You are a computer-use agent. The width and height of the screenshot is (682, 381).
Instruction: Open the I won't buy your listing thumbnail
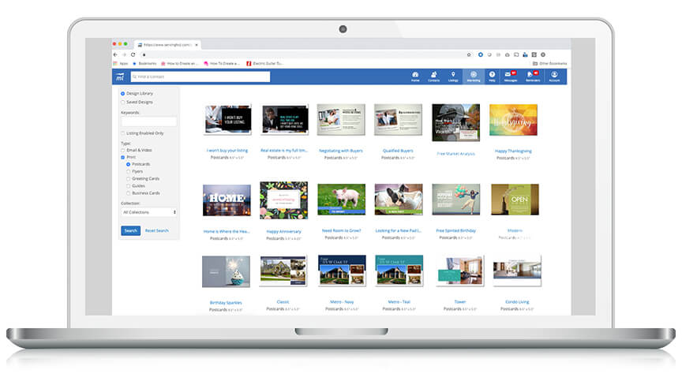point(228,119)
